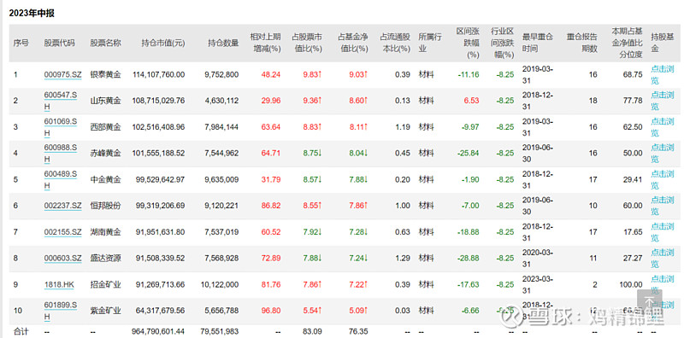Click total stock ratio 83.09
Image resolution: width=684 pixels, height=338 pixels.
pyautogui.click(x=313, y=331)
